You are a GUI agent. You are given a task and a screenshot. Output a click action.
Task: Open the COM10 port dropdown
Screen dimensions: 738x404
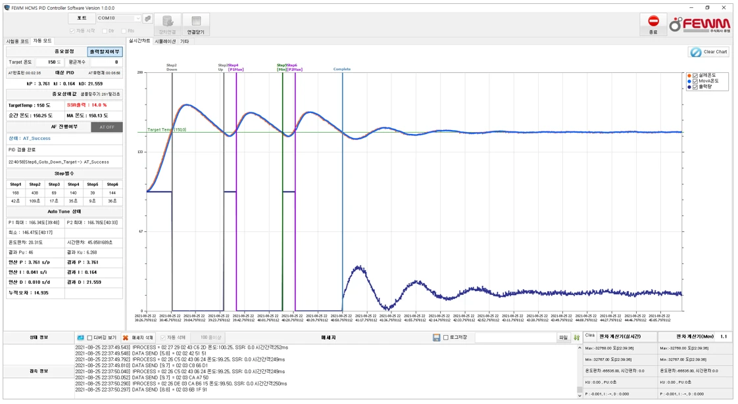pyautogui.click(x=137, y=18)
